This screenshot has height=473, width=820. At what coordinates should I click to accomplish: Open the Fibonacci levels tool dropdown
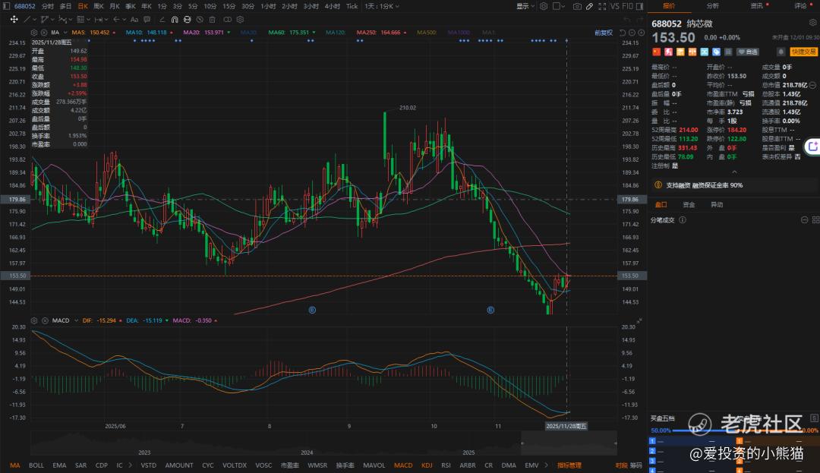[83, 19]
